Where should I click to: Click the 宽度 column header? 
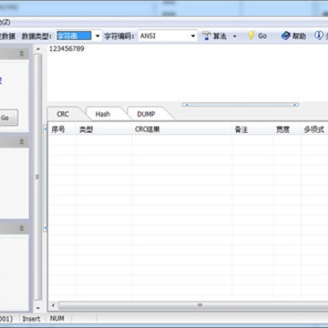pos(287,129)
